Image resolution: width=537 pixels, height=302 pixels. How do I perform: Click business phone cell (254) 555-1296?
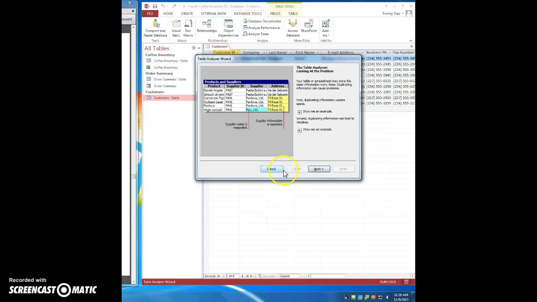[378, 86]
